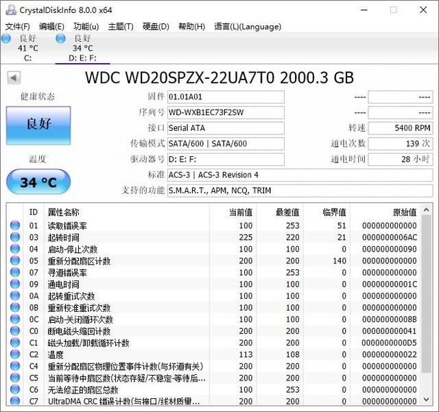Viewport: 439px width, 412px height.
Task: Click status orb for C7 UltraDMA CRC row
Action: pos(15,401)
